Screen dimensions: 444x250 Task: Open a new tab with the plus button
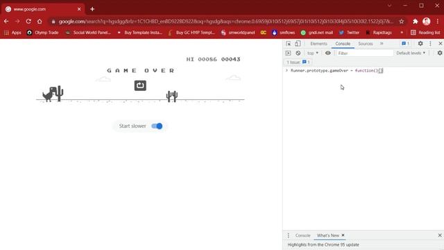coord(92,9)
